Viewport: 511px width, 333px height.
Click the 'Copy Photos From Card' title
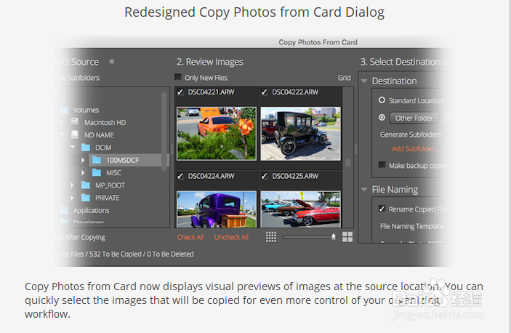point(318,42)
